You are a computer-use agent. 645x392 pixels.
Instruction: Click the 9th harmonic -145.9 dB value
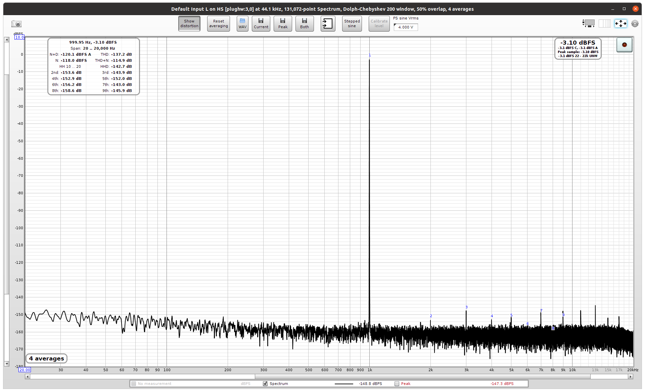[x=122, y=91]
